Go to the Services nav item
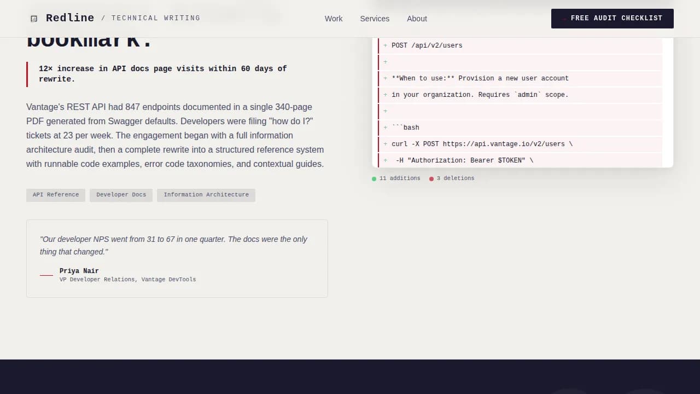The width and height of the screenshot is (700, 394). 375,19
